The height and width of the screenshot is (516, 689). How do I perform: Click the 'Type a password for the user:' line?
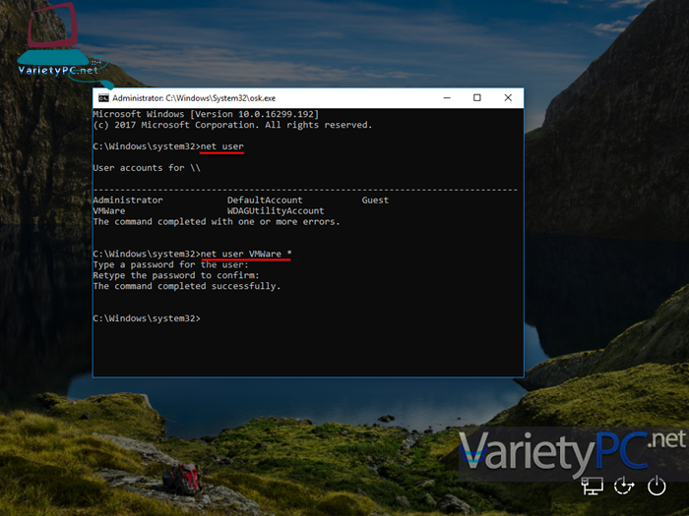pos(171,264)
